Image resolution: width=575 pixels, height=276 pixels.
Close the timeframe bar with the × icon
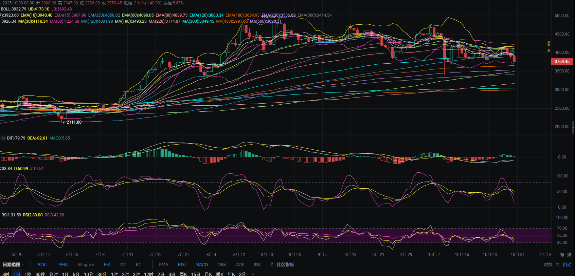coord(253,274)
